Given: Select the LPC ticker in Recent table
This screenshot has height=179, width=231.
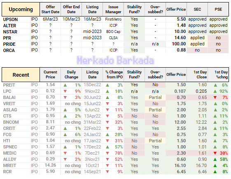Looking at the screenshot, I should coord(7,91).
